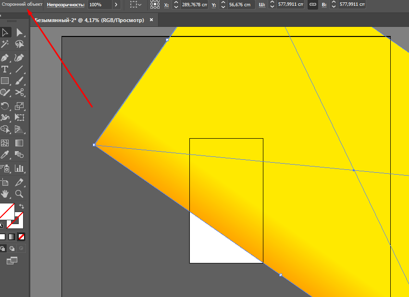409x297 pixels.
Task: Select the Direct Selection tool
Action: tap(19, 33)
